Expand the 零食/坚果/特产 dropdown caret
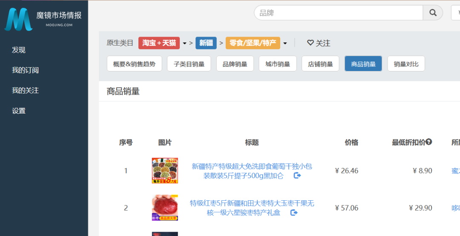 (x=285, y=43)
